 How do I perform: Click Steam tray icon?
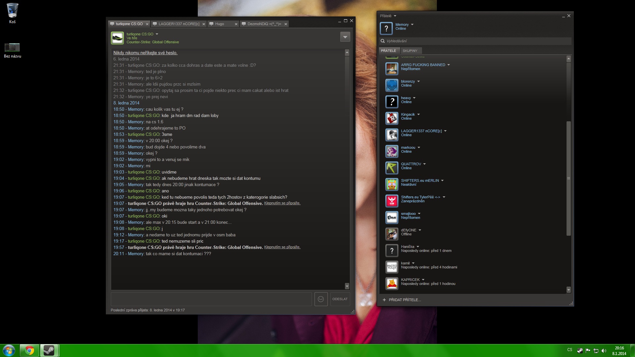click(580, 350)
